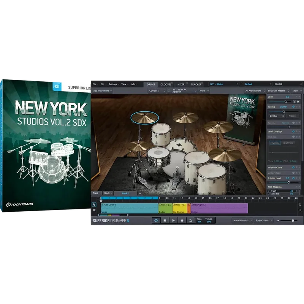Toggle Soft Hit Level power button
The height and width of the screenshot is (304, 304).
[293, 178]
